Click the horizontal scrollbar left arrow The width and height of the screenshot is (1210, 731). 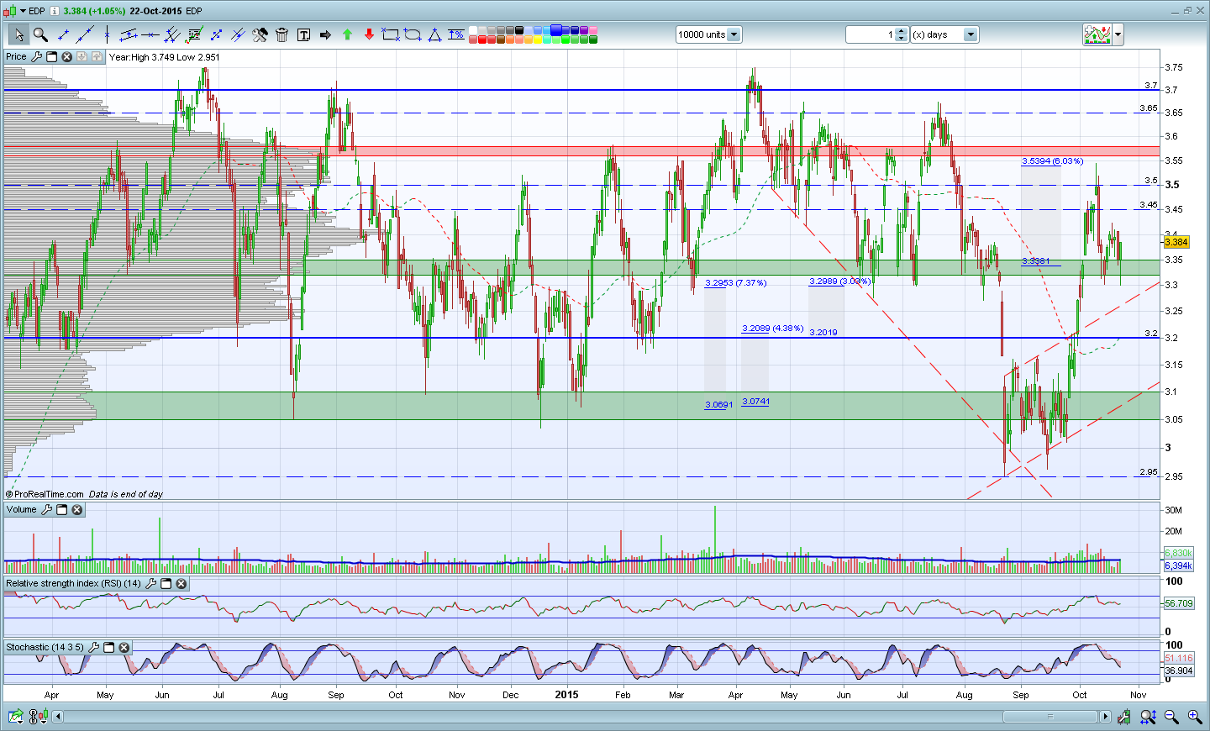58,717
